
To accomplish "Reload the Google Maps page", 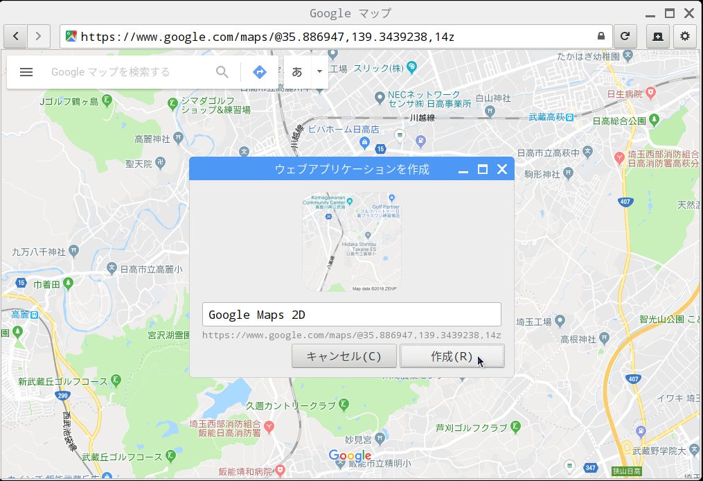I will [x=625, y=36].
